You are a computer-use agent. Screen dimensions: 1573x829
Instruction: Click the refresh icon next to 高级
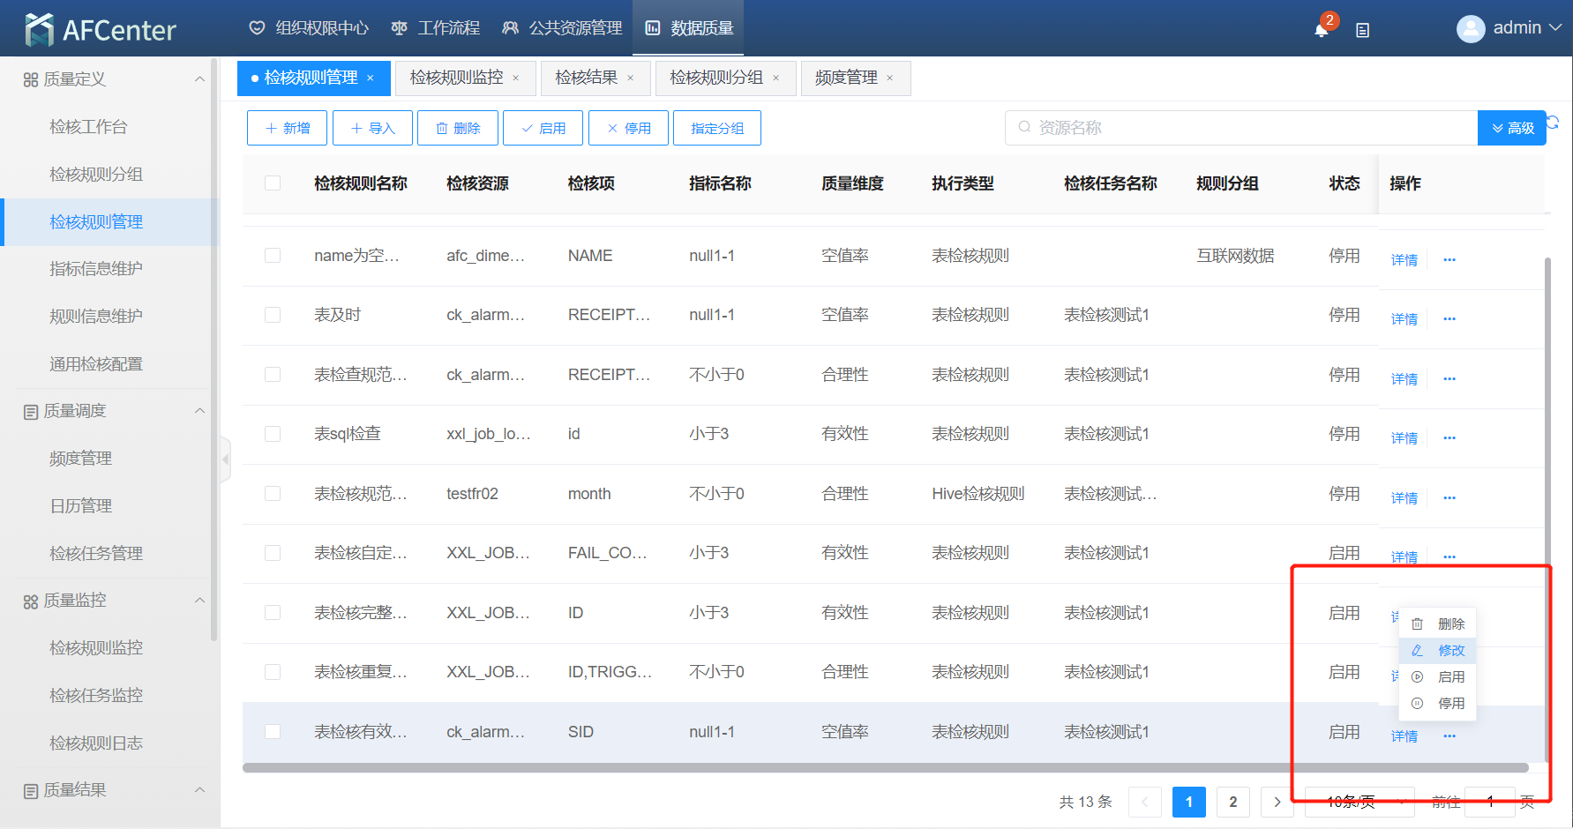[1554, 123]
